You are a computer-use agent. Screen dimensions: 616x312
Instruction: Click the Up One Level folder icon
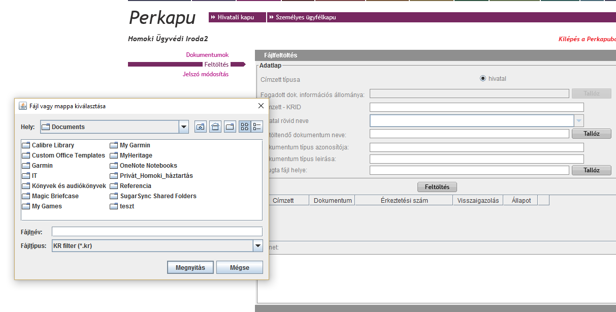201,127
